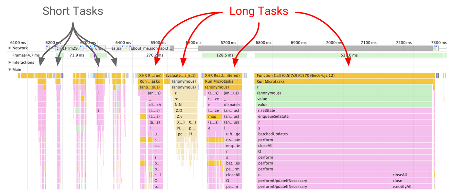The image size is (453, 196).
Task: Select the e.notifyAll frame
Action: (402, 186)
